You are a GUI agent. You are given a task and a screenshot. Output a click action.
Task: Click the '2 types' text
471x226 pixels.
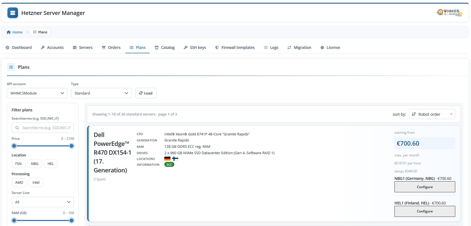coord(100,179)
